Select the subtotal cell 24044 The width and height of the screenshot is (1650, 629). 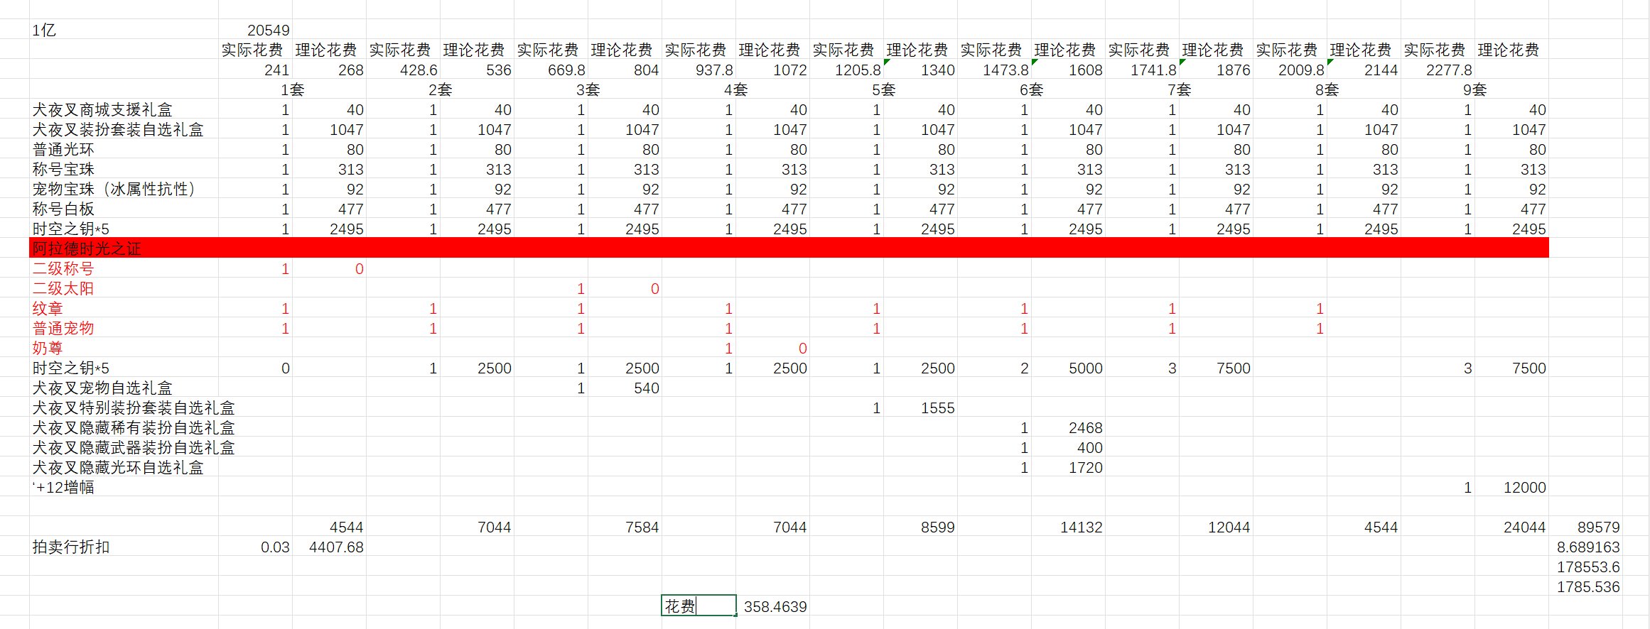[1512, 527]
